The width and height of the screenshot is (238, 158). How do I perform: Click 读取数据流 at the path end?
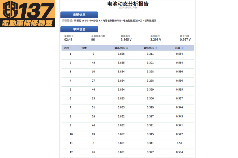(x=150, y=21)
